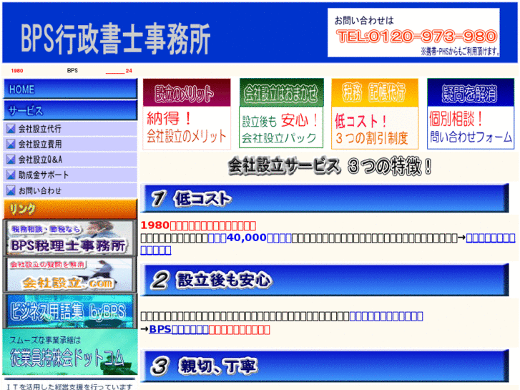This screenshot has width=520, height=390.
Task: Click the orange リンク section header
Action: pos(70,209)
